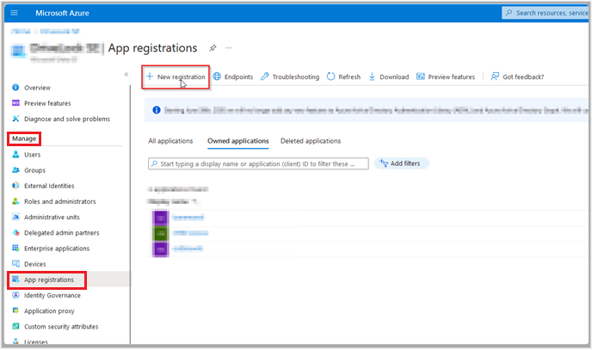Switch to All applications tab
The height and width of the screenshot is (350, 592).
tap(170, 141)
